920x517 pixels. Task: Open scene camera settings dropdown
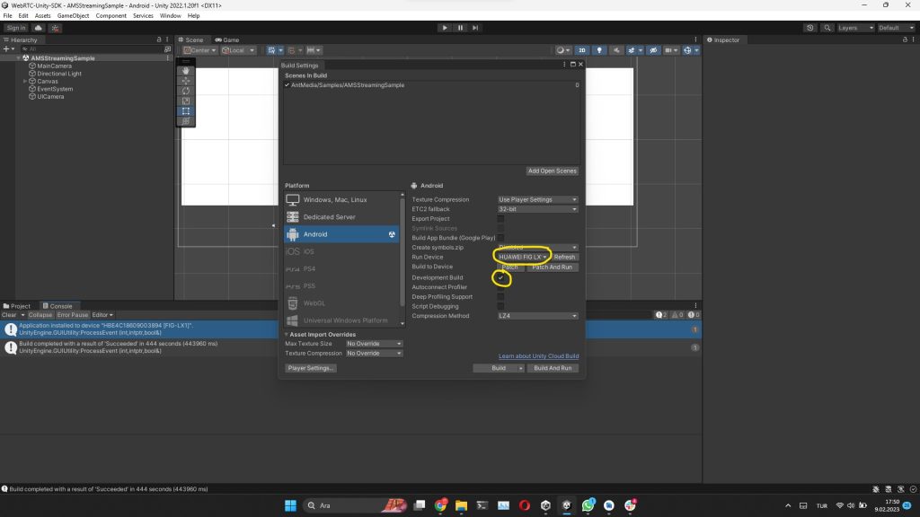tap(671, 50)
